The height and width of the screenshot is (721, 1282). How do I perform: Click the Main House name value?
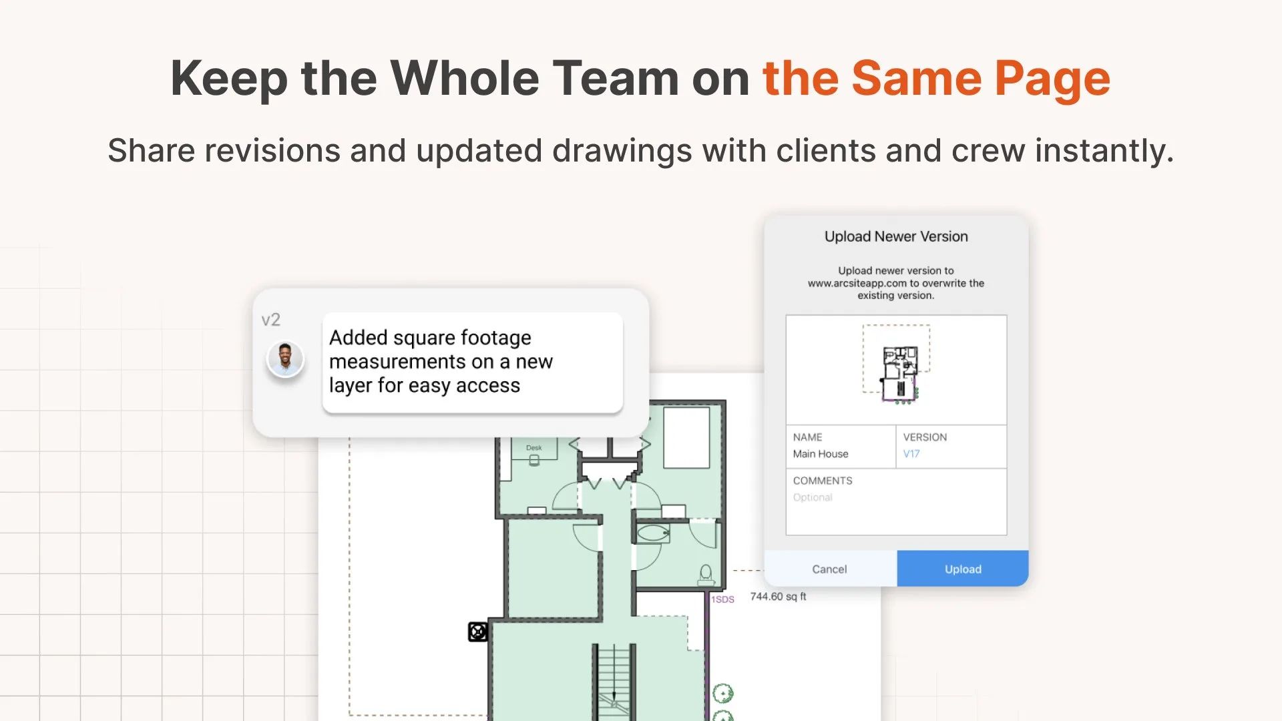[x=821, y=454]
